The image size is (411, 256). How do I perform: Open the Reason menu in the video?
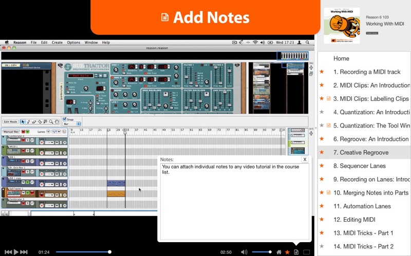pyautogui.click(x=20, y=42)
